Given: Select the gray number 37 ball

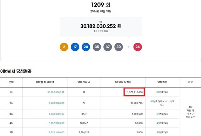Looking at the screenshot, I should (x=108, y=47).
